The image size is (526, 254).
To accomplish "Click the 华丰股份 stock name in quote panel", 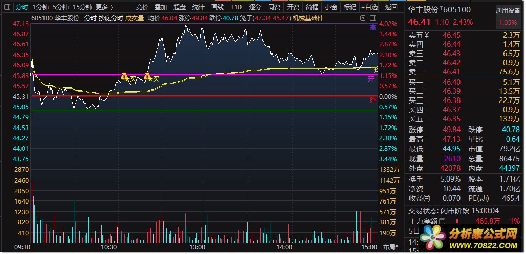I will click(423, 10).
